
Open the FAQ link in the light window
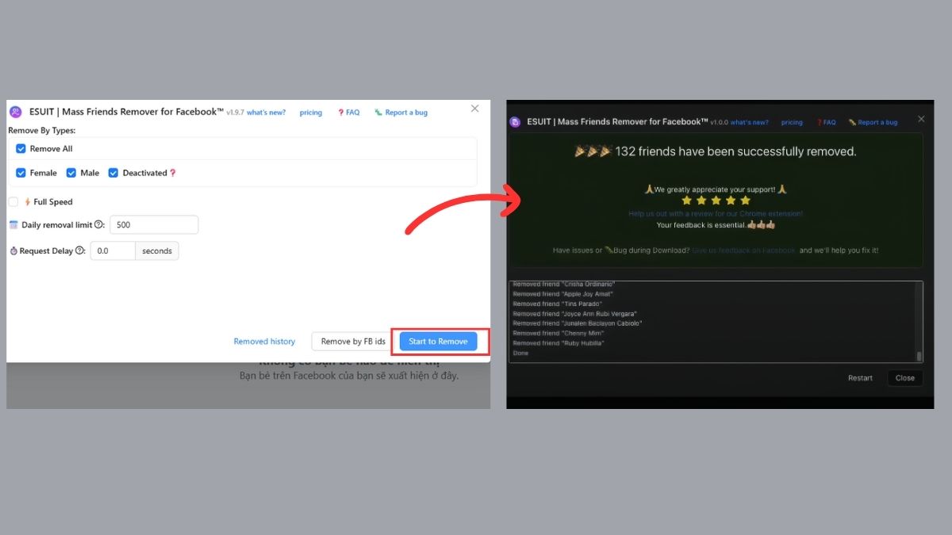pyautogui.click(x=349, y=113)
